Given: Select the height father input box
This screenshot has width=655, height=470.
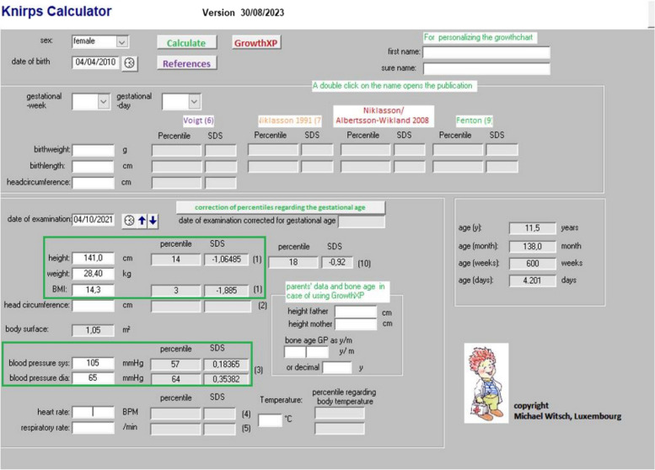Looking at the screenshot, I should click(x=356, y=311).
